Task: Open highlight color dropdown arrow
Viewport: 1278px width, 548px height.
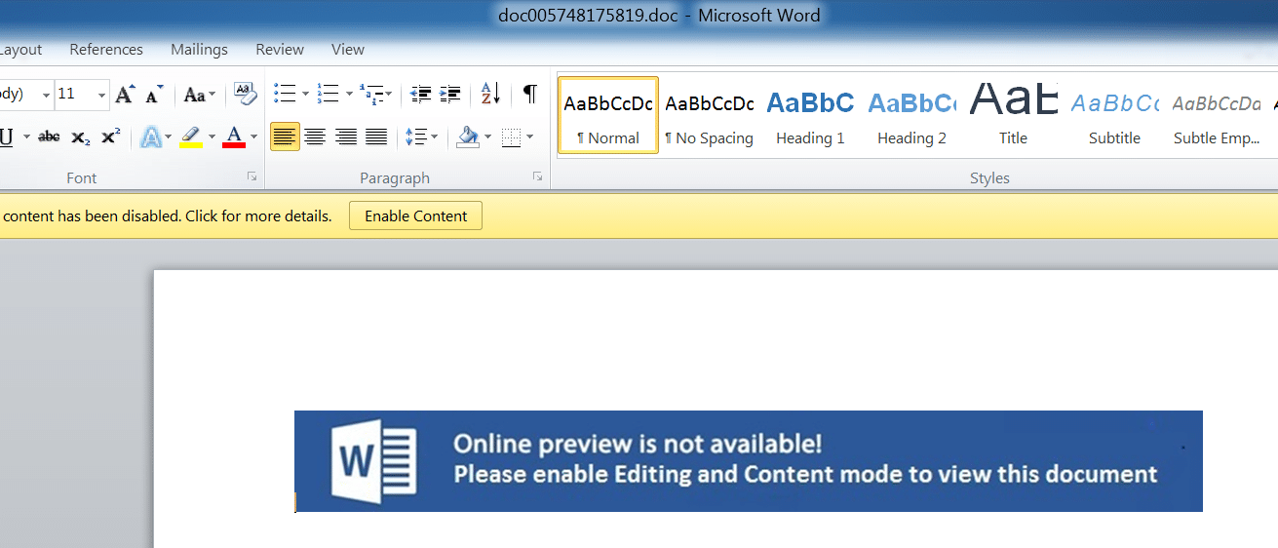Action: [211, 137]
